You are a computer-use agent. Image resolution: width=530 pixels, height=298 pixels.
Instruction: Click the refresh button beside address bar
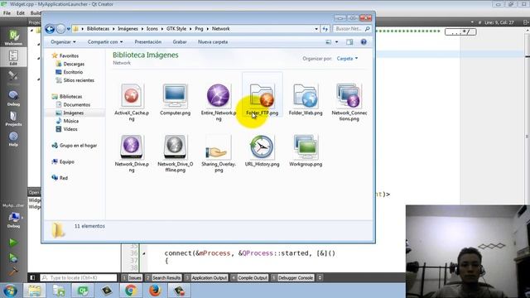[x=325, y=29]
